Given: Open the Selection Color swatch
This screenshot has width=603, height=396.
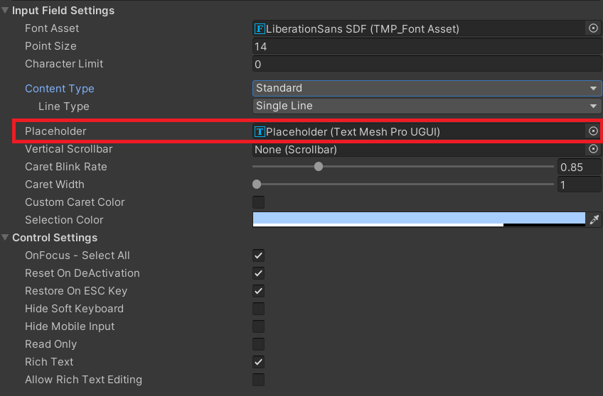Looking at the screenshot, I should click(x=419, y=219).
